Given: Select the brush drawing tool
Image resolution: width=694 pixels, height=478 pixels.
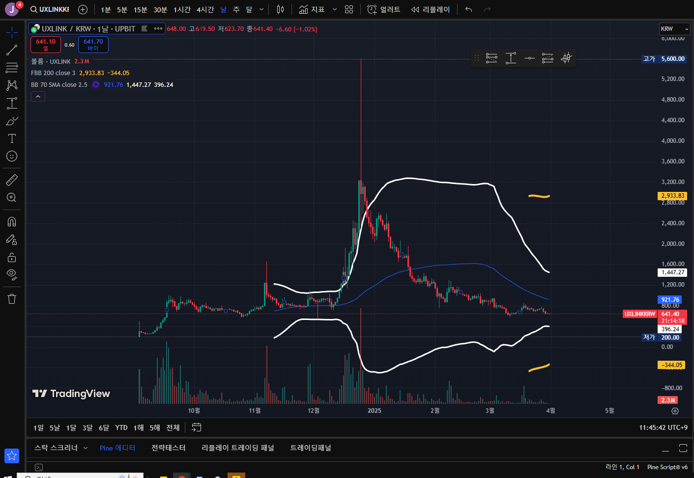Looking at the screenshot, I should (12, 121).
